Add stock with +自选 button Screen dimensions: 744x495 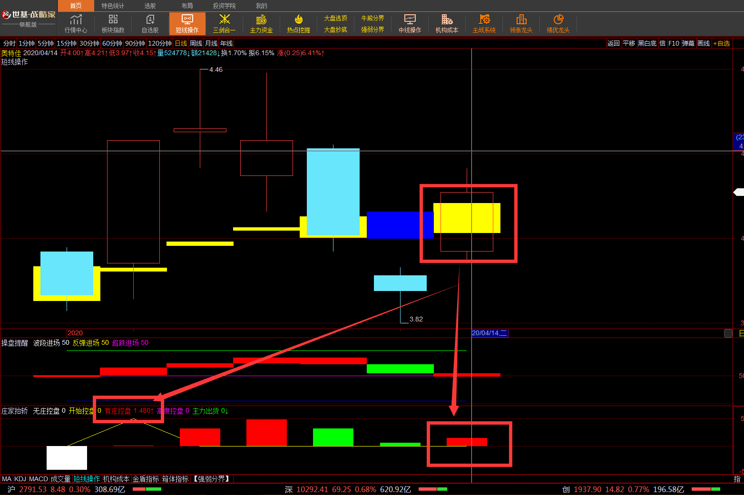click(722, 43)
